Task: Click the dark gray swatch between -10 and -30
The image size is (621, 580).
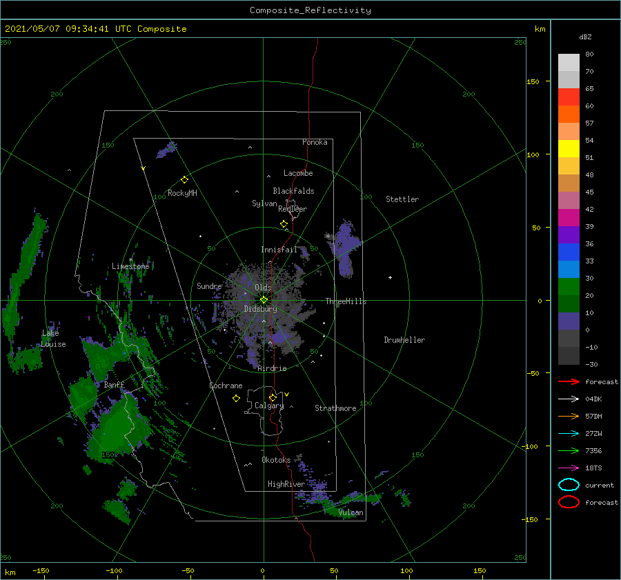Action: point(569,356)
